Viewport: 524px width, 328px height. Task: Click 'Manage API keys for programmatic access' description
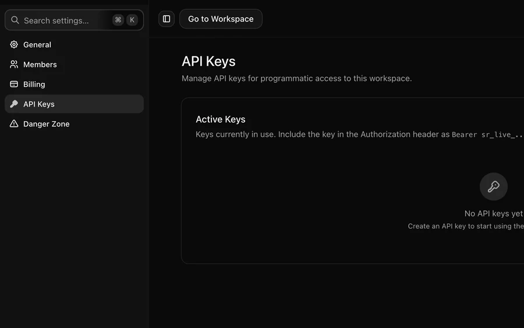click(296, 79)
